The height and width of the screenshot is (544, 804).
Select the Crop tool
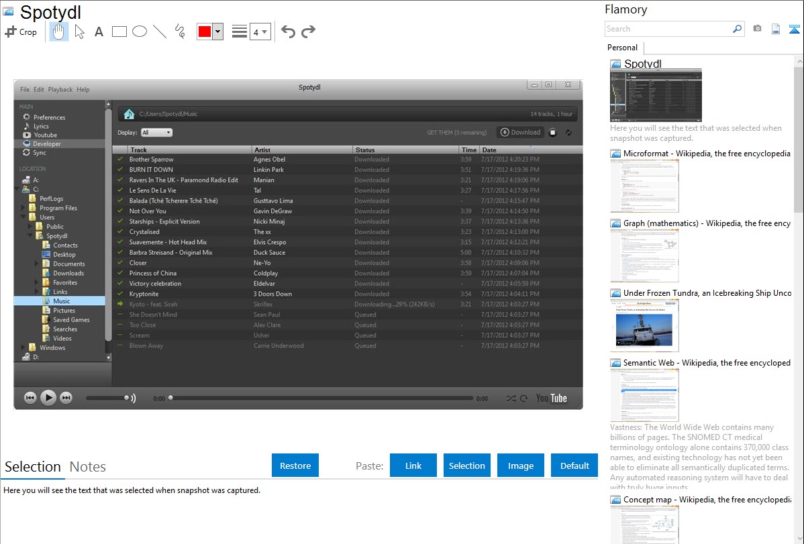(21, 32)
